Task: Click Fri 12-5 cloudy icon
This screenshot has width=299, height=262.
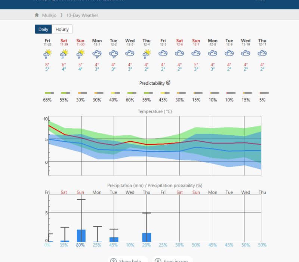Action: point(163,53)
